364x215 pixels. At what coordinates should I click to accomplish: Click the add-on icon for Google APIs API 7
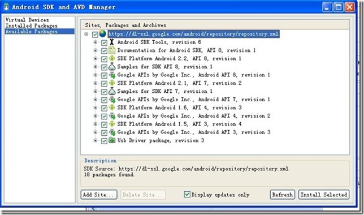[112, 100]
